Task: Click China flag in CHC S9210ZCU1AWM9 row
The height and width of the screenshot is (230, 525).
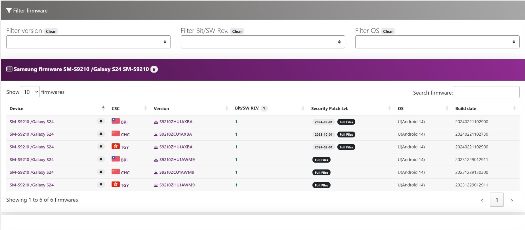Action: coord(116,172)
